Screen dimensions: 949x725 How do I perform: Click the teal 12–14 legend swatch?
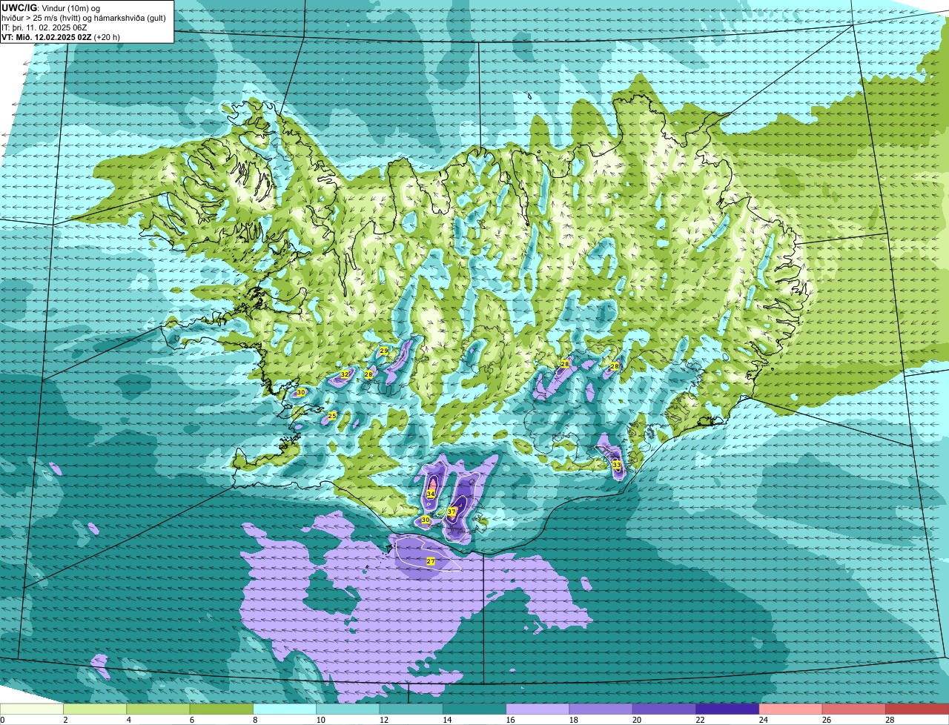[411, 709]
